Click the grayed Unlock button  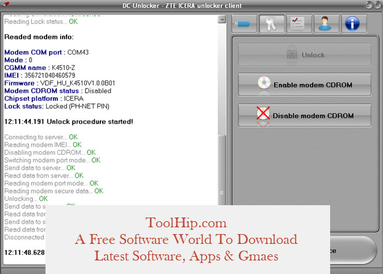point(304,55)
